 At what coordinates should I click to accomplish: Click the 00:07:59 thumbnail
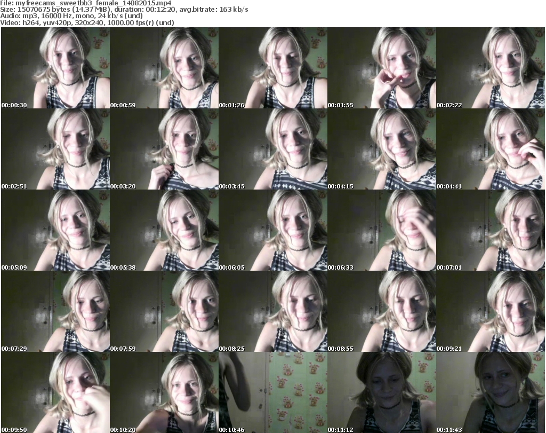[164, 311]
